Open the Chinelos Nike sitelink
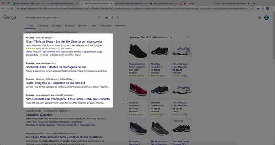Viewport: 275px width, 145px height. pos(32,55)
